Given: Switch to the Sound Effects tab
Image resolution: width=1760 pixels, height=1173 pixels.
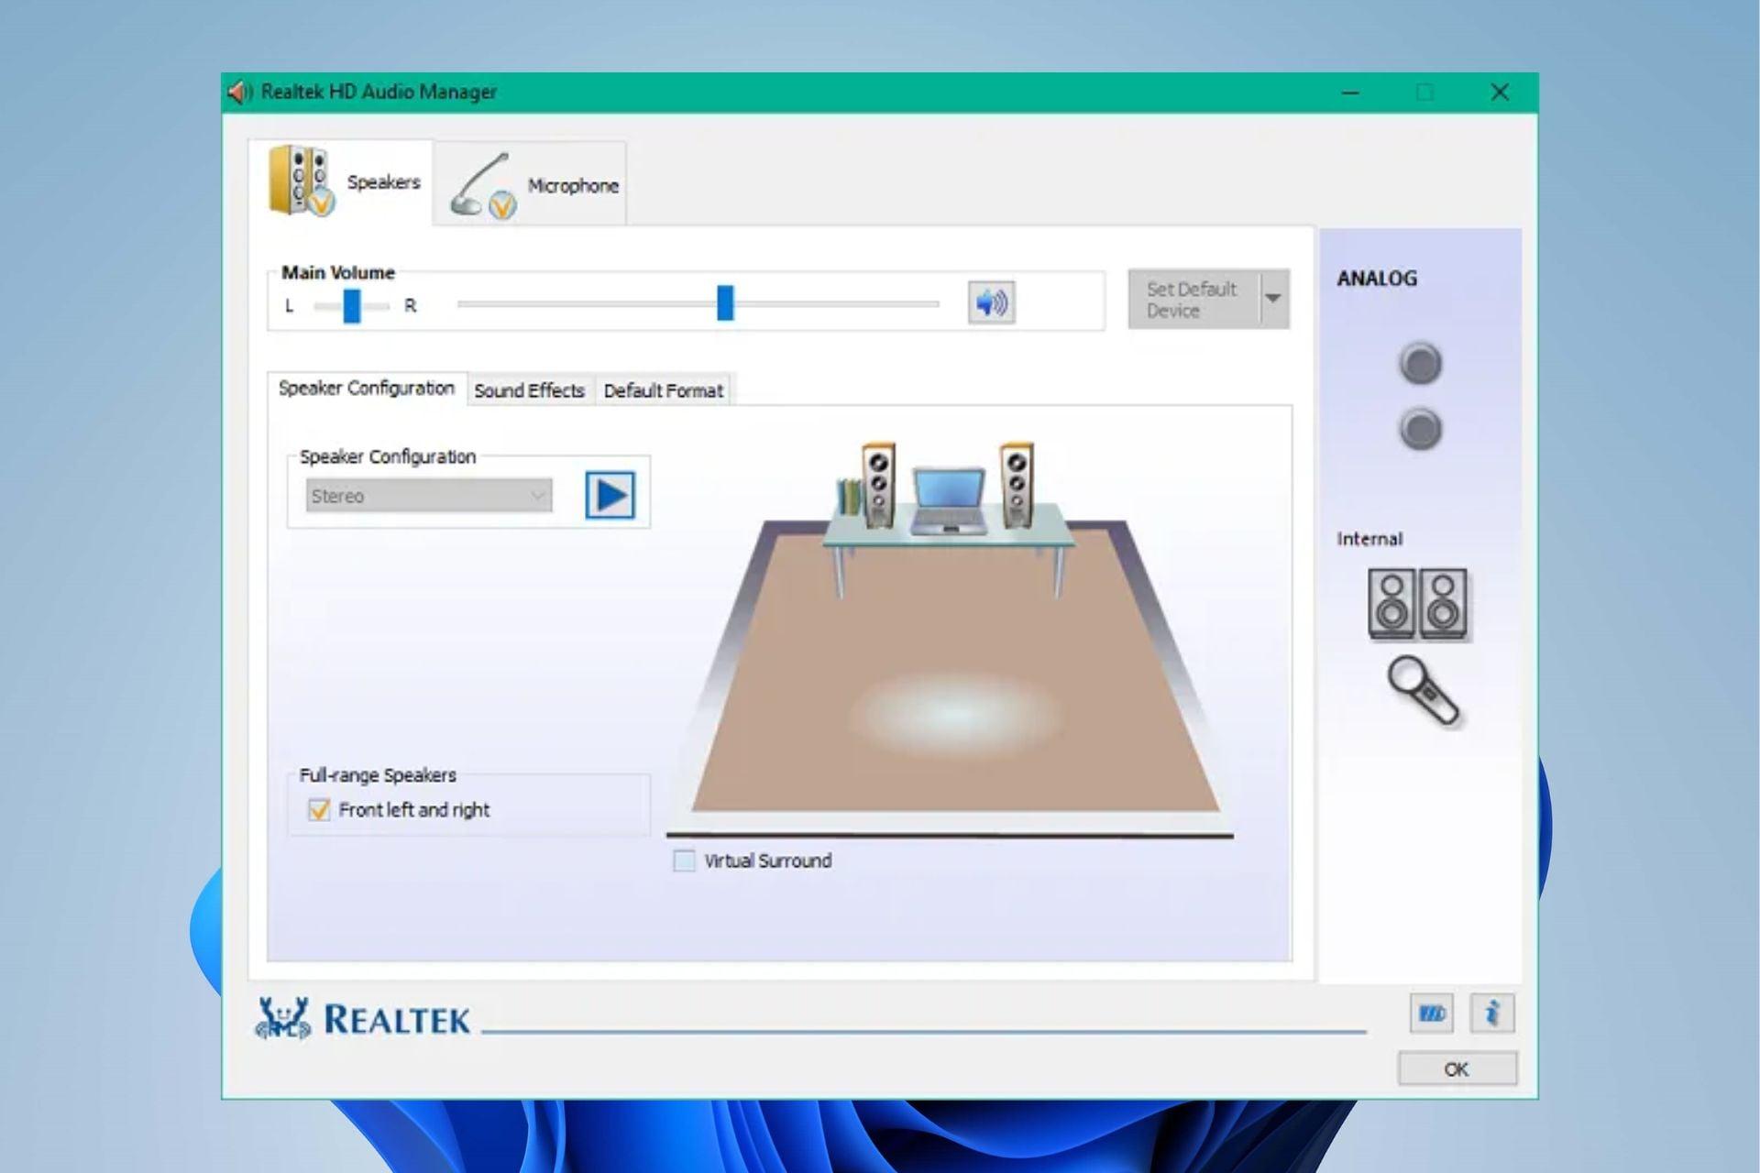Looking at the screenshot, I should pyautogui.click(x=530, y=390).
